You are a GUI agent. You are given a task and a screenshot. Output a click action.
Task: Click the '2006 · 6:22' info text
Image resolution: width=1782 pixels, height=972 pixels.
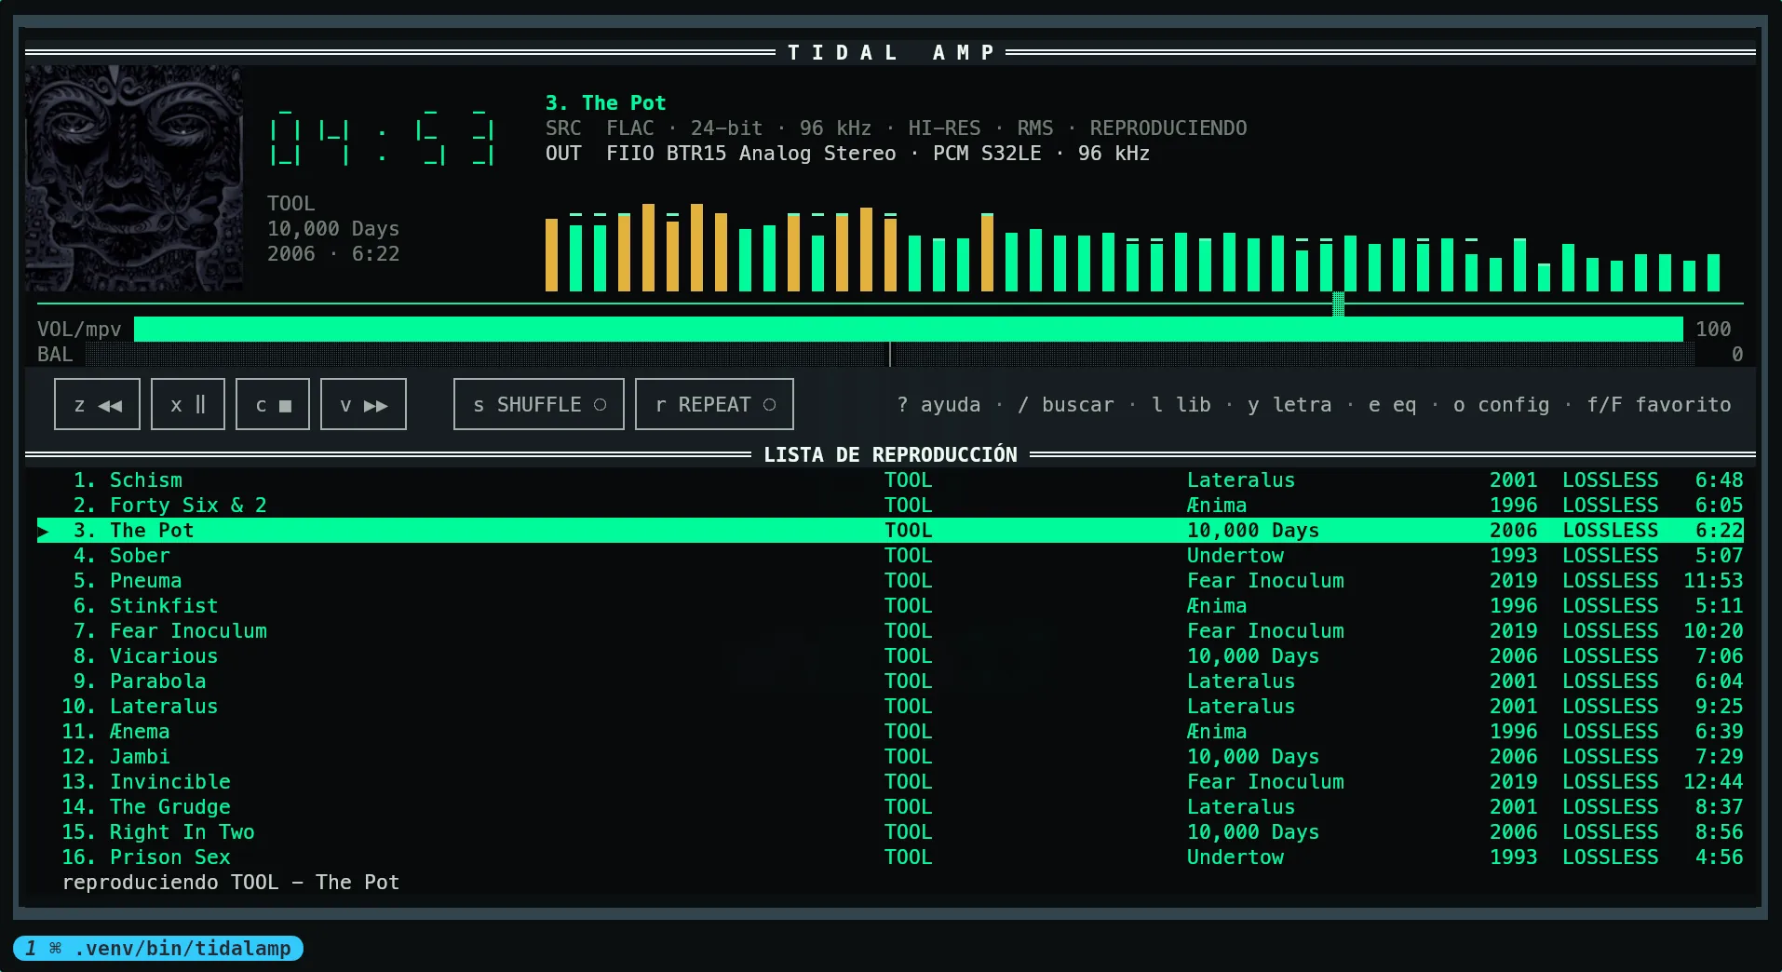333,254
